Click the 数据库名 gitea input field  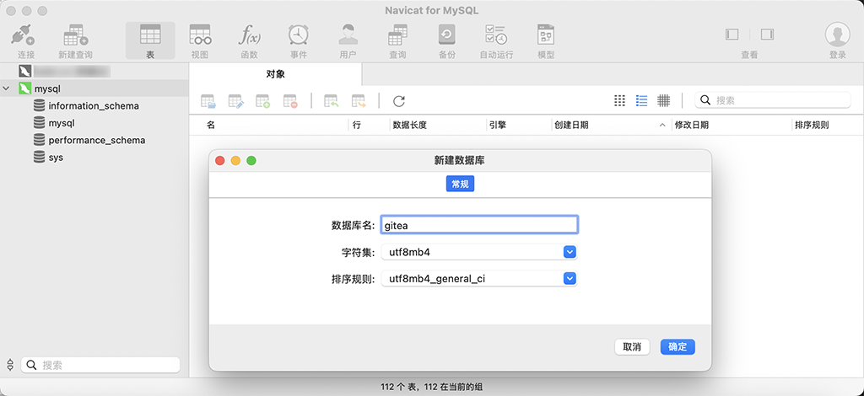[479, 225]
